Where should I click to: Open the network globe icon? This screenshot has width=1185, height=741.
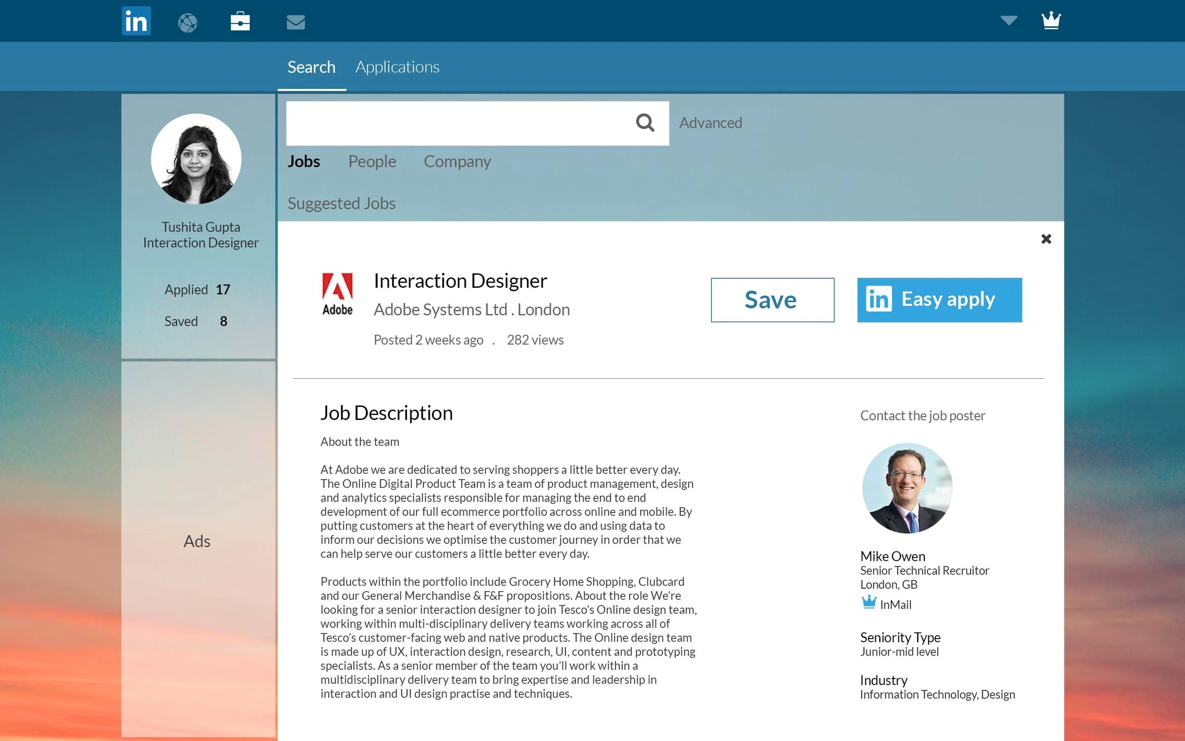pyautogui.click(x=188, y=23)
